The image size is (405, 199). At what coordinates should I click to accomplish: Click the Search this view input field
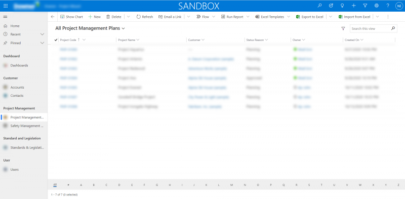[370, 28]
